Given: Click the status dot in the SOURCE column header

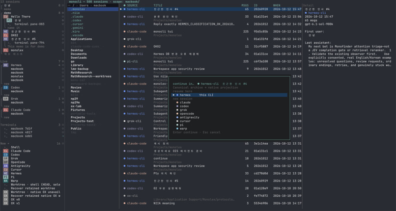Looking at the screenshot, I should point(124,5).
